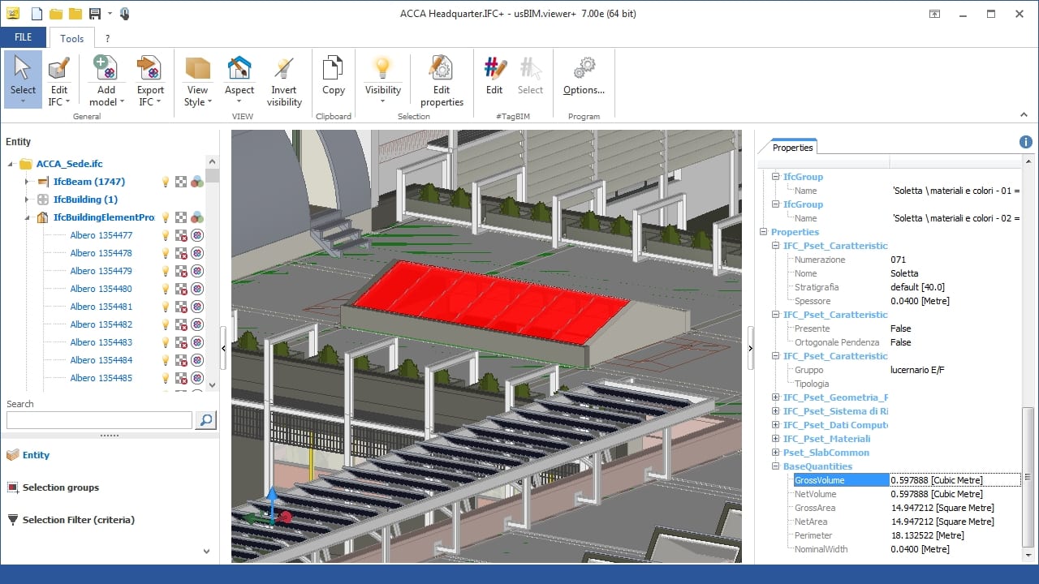
Task: Open the FILE menu
Action: point(24,37)
